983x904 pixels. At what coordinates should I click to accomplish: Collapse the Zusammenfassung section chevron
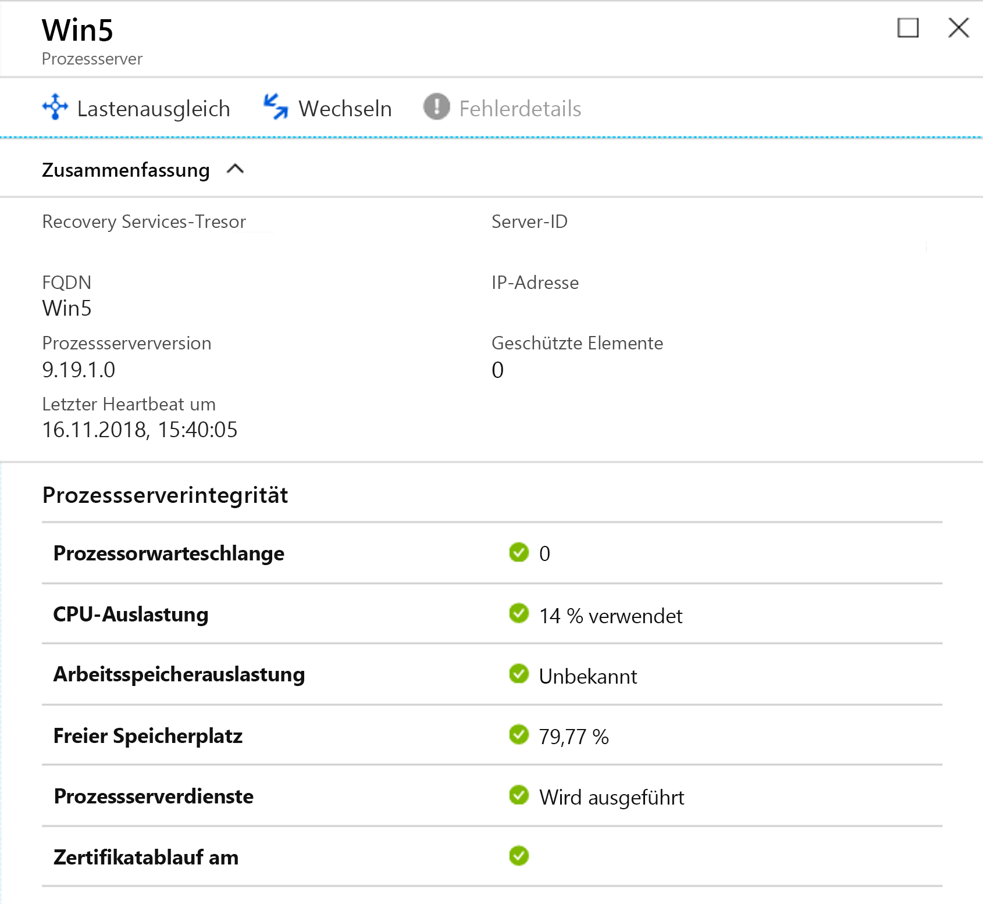pos(235,169)
